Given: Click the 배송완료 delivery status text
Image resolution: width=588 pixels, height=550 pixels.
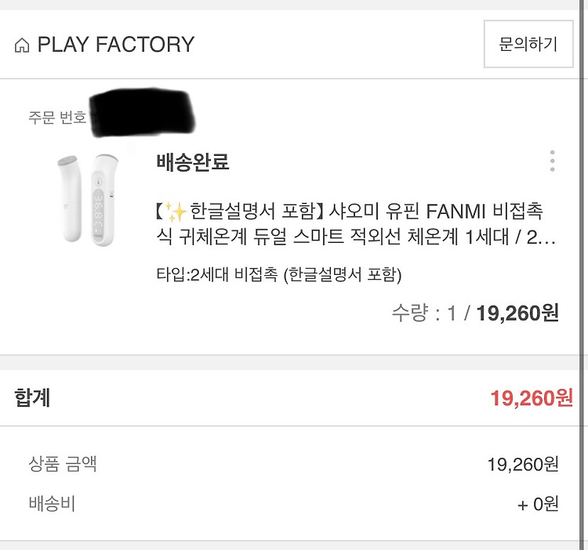Looking at the screenshot, I should point(192,162).
